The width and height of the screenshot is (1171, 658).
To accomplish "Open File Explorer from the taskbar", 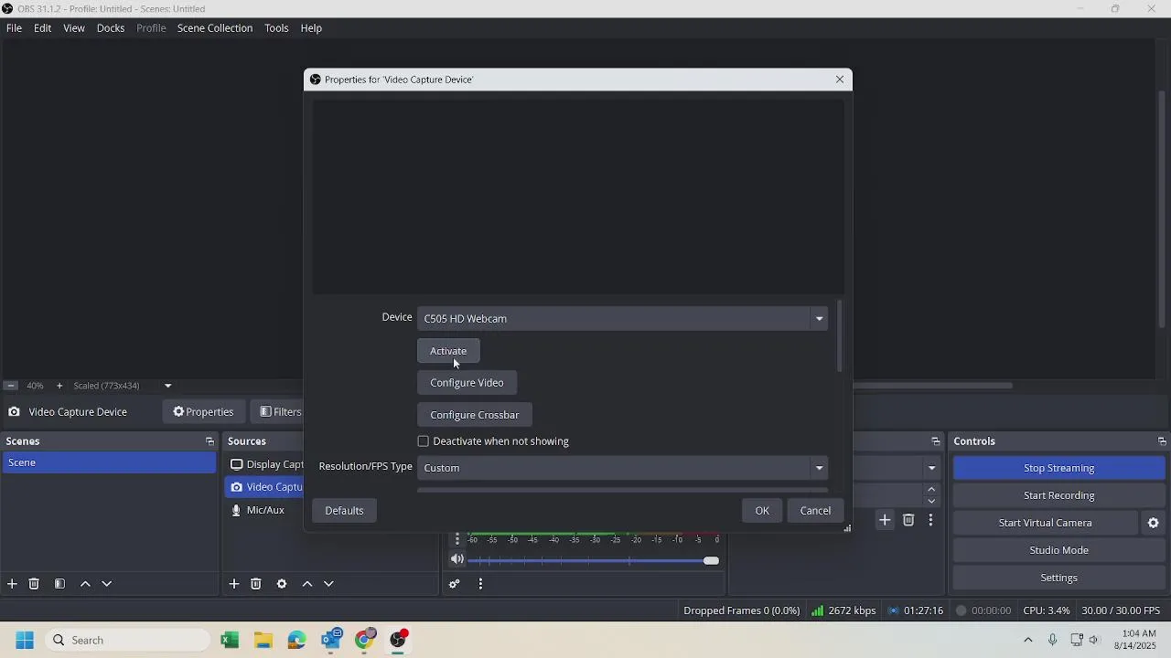I will [x=263, y=641].
